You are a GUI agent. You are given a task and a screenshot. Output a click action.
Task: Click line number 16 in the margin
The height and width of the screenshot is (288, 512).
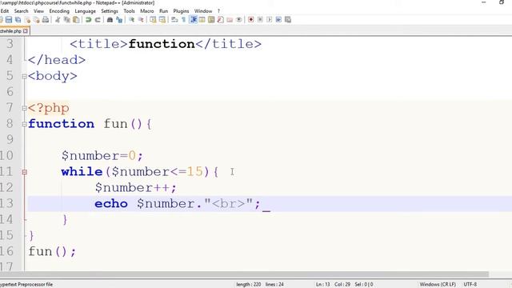(7, 251)
